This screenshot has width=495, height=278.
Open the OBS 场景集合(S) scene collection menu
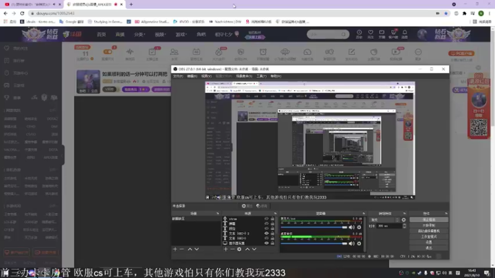coord(244,76)
